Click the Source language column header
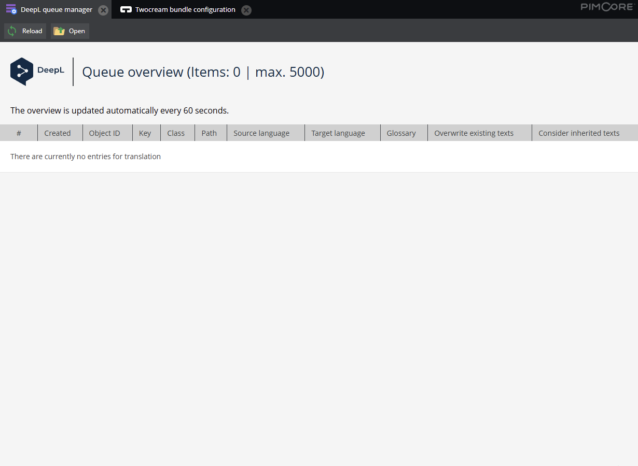 (266, 133)
